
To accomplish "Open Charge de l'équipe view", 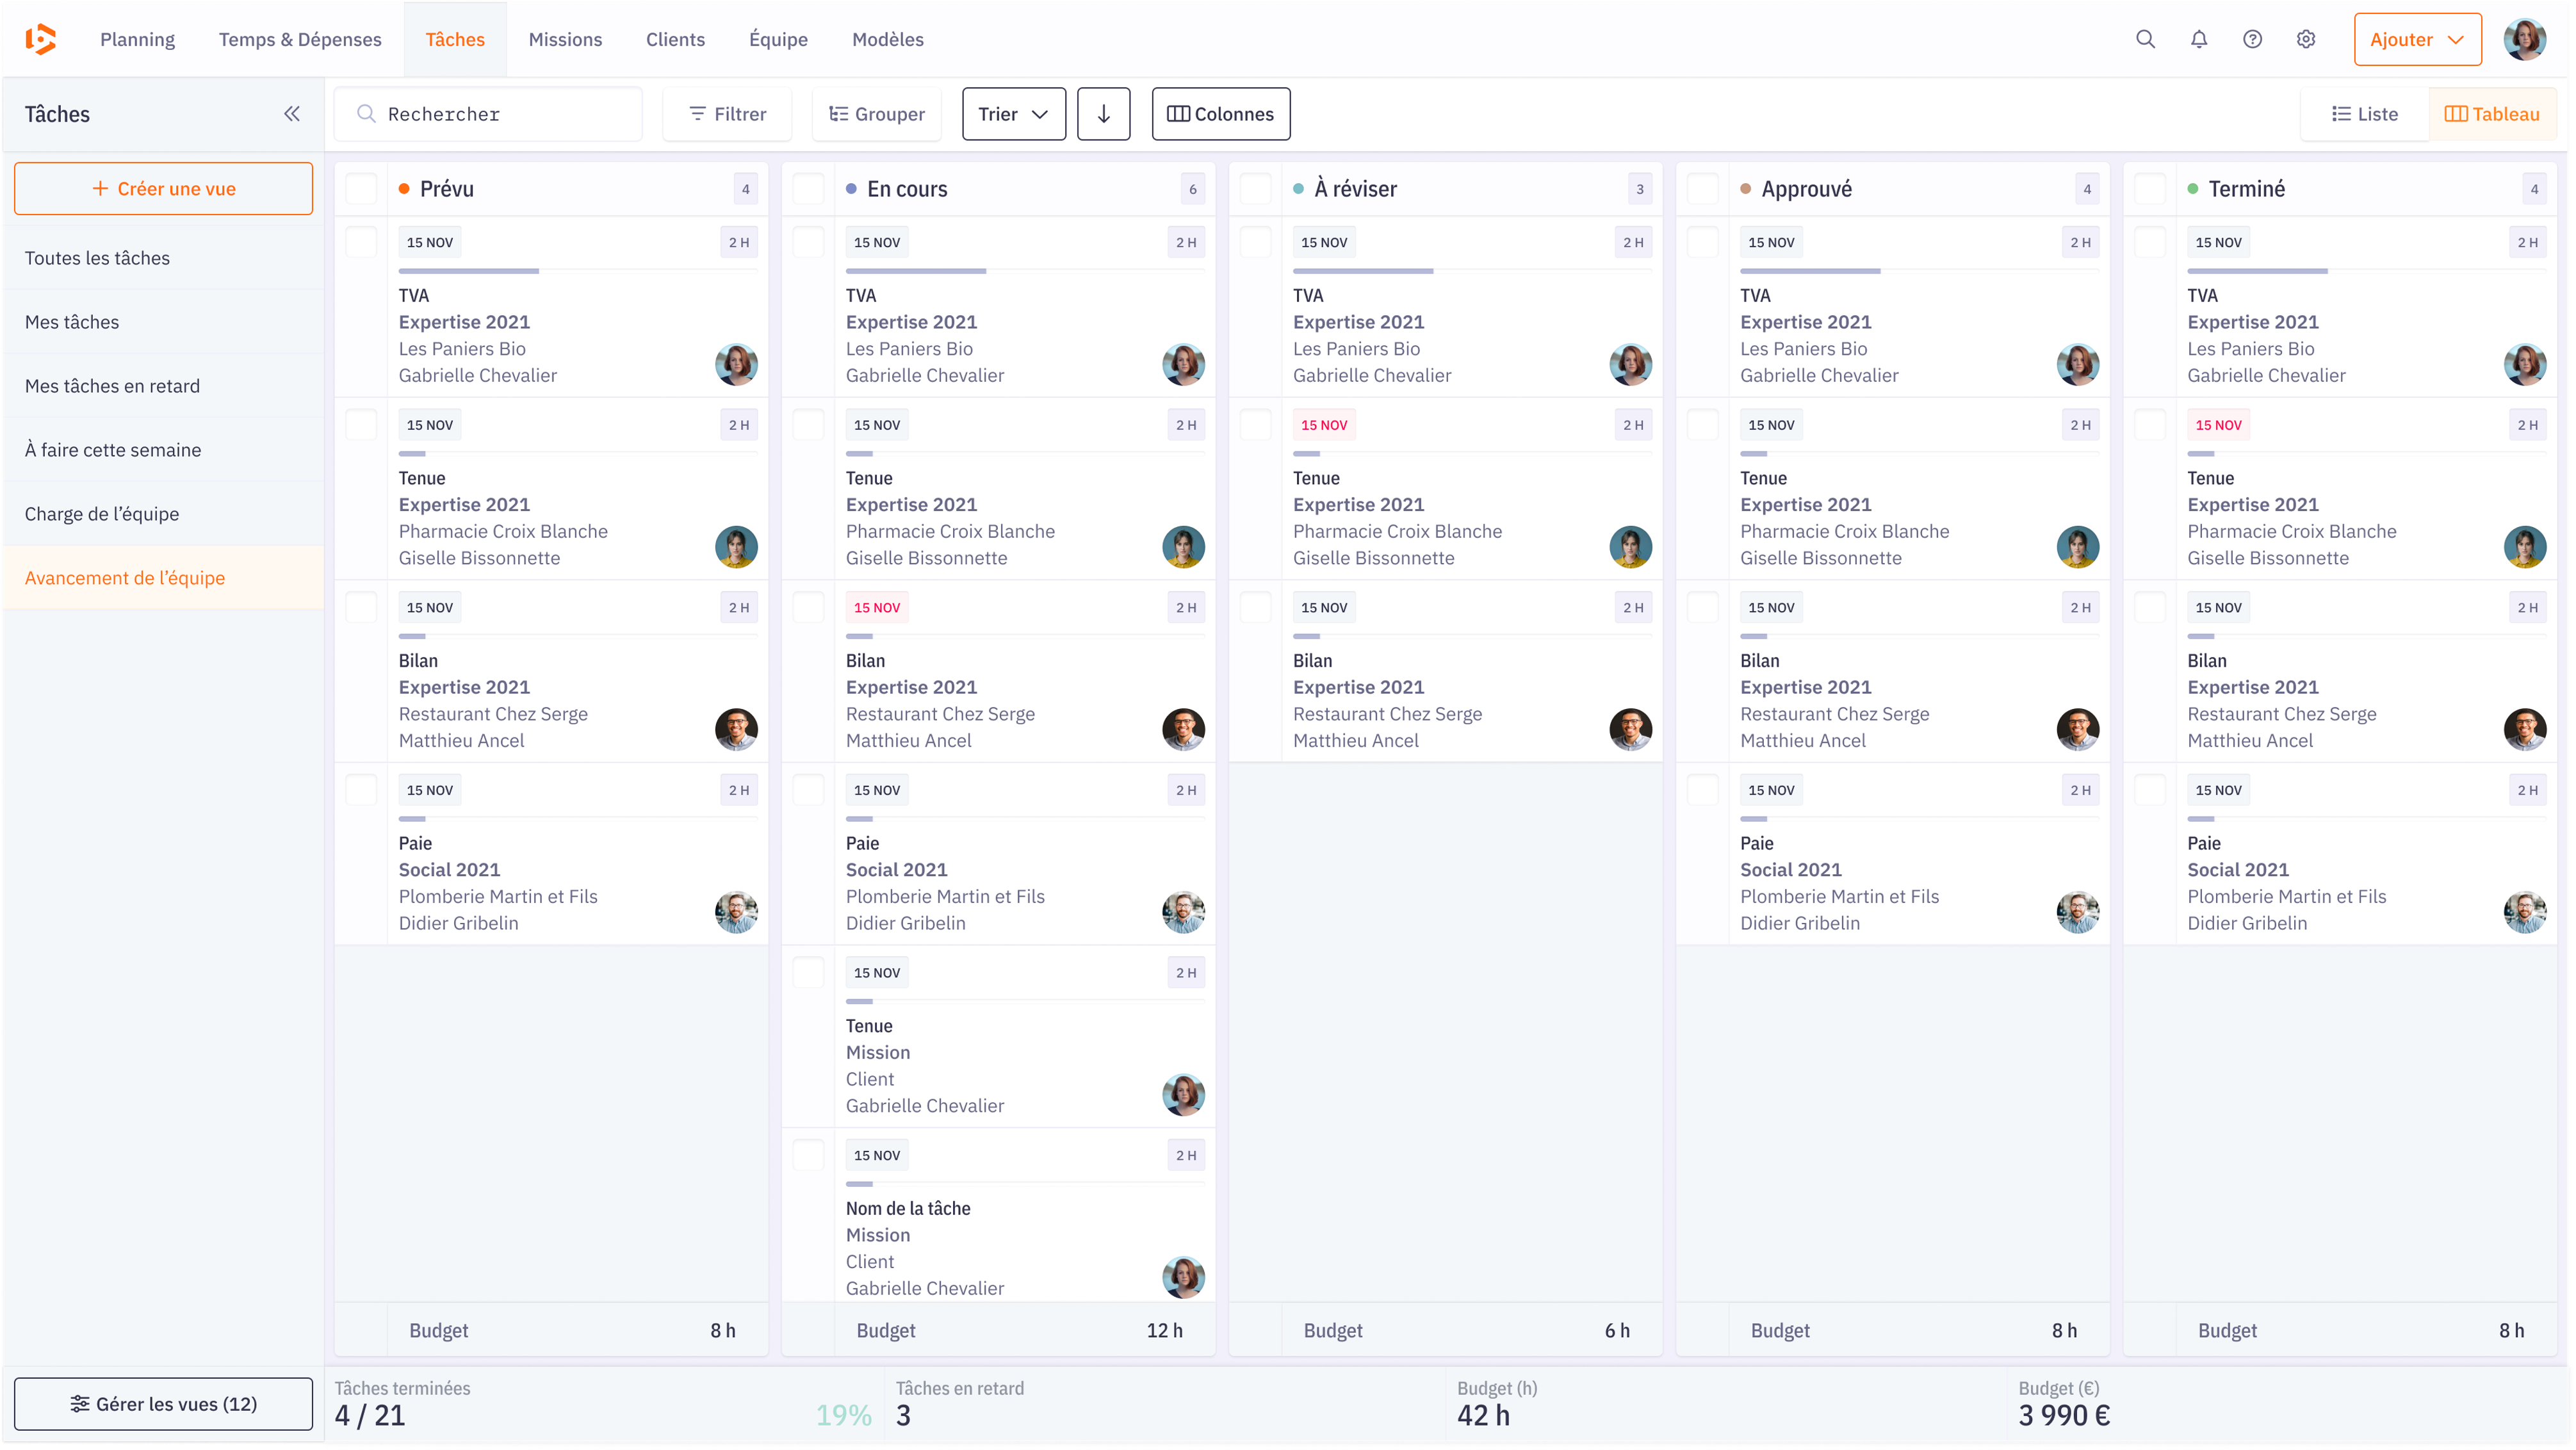I will tap(163, 514).
